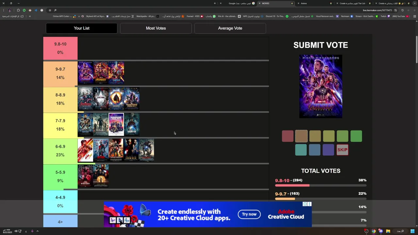Open a new browser tab
This screenshot has width=418, height=235.
(x=215, y=3)
